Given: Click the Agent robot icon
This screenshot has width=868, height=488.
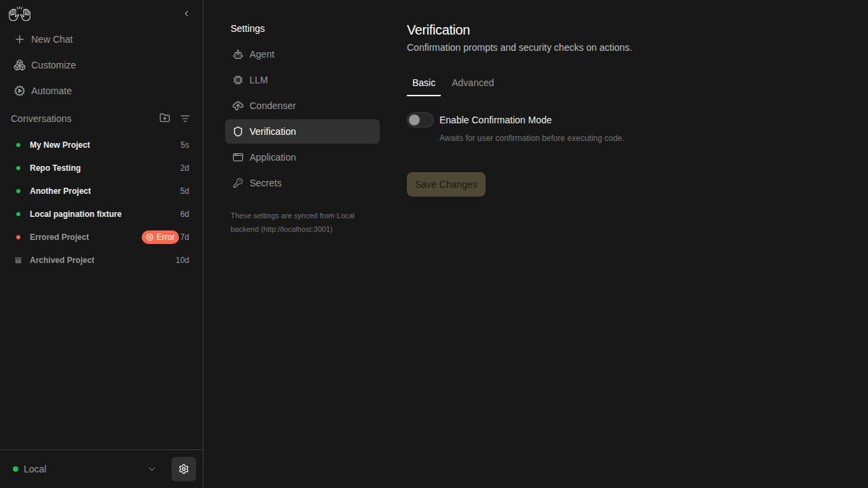Looking at the screenshot, I should 238,54.
